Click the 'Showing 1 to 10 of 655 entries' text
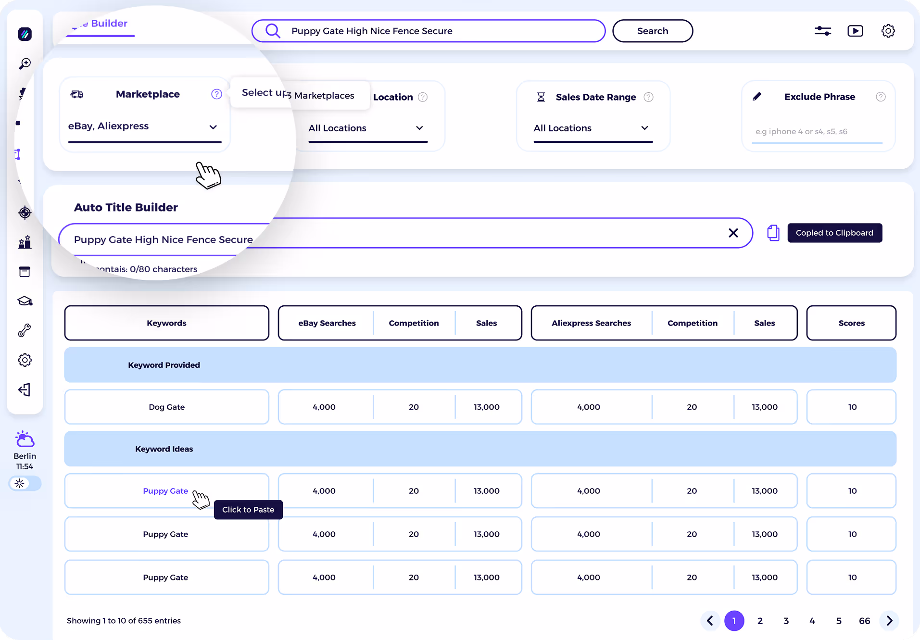 124,621
